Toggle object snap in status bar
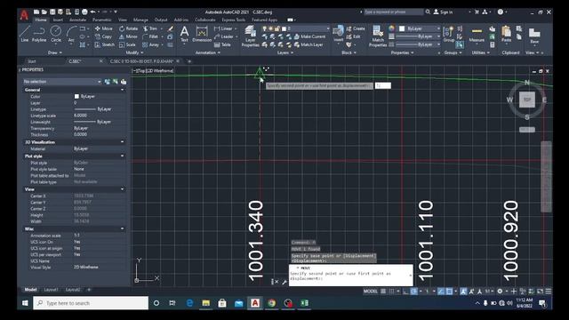569x320 pixels. (449, 291)
